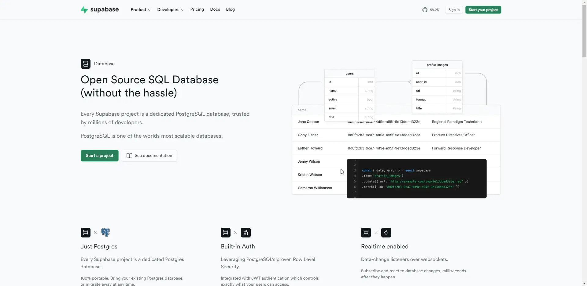Click the database icon above Built-in Auth
Viewport: 587px width, 286px height.
(x=226, y=233)
